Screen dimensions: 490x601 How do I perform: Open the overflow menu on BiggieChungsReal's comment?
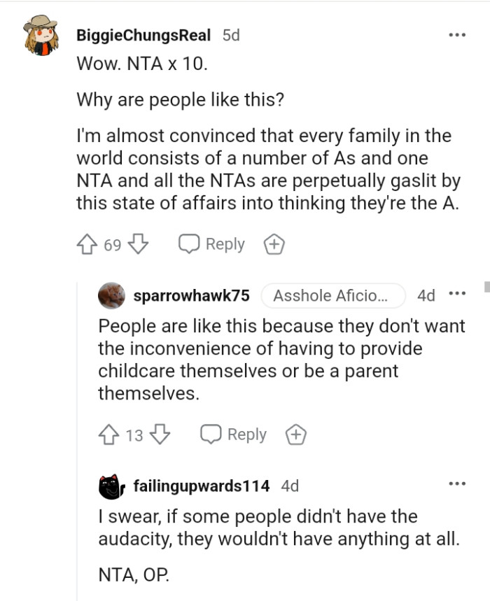(x=458, y=34)
